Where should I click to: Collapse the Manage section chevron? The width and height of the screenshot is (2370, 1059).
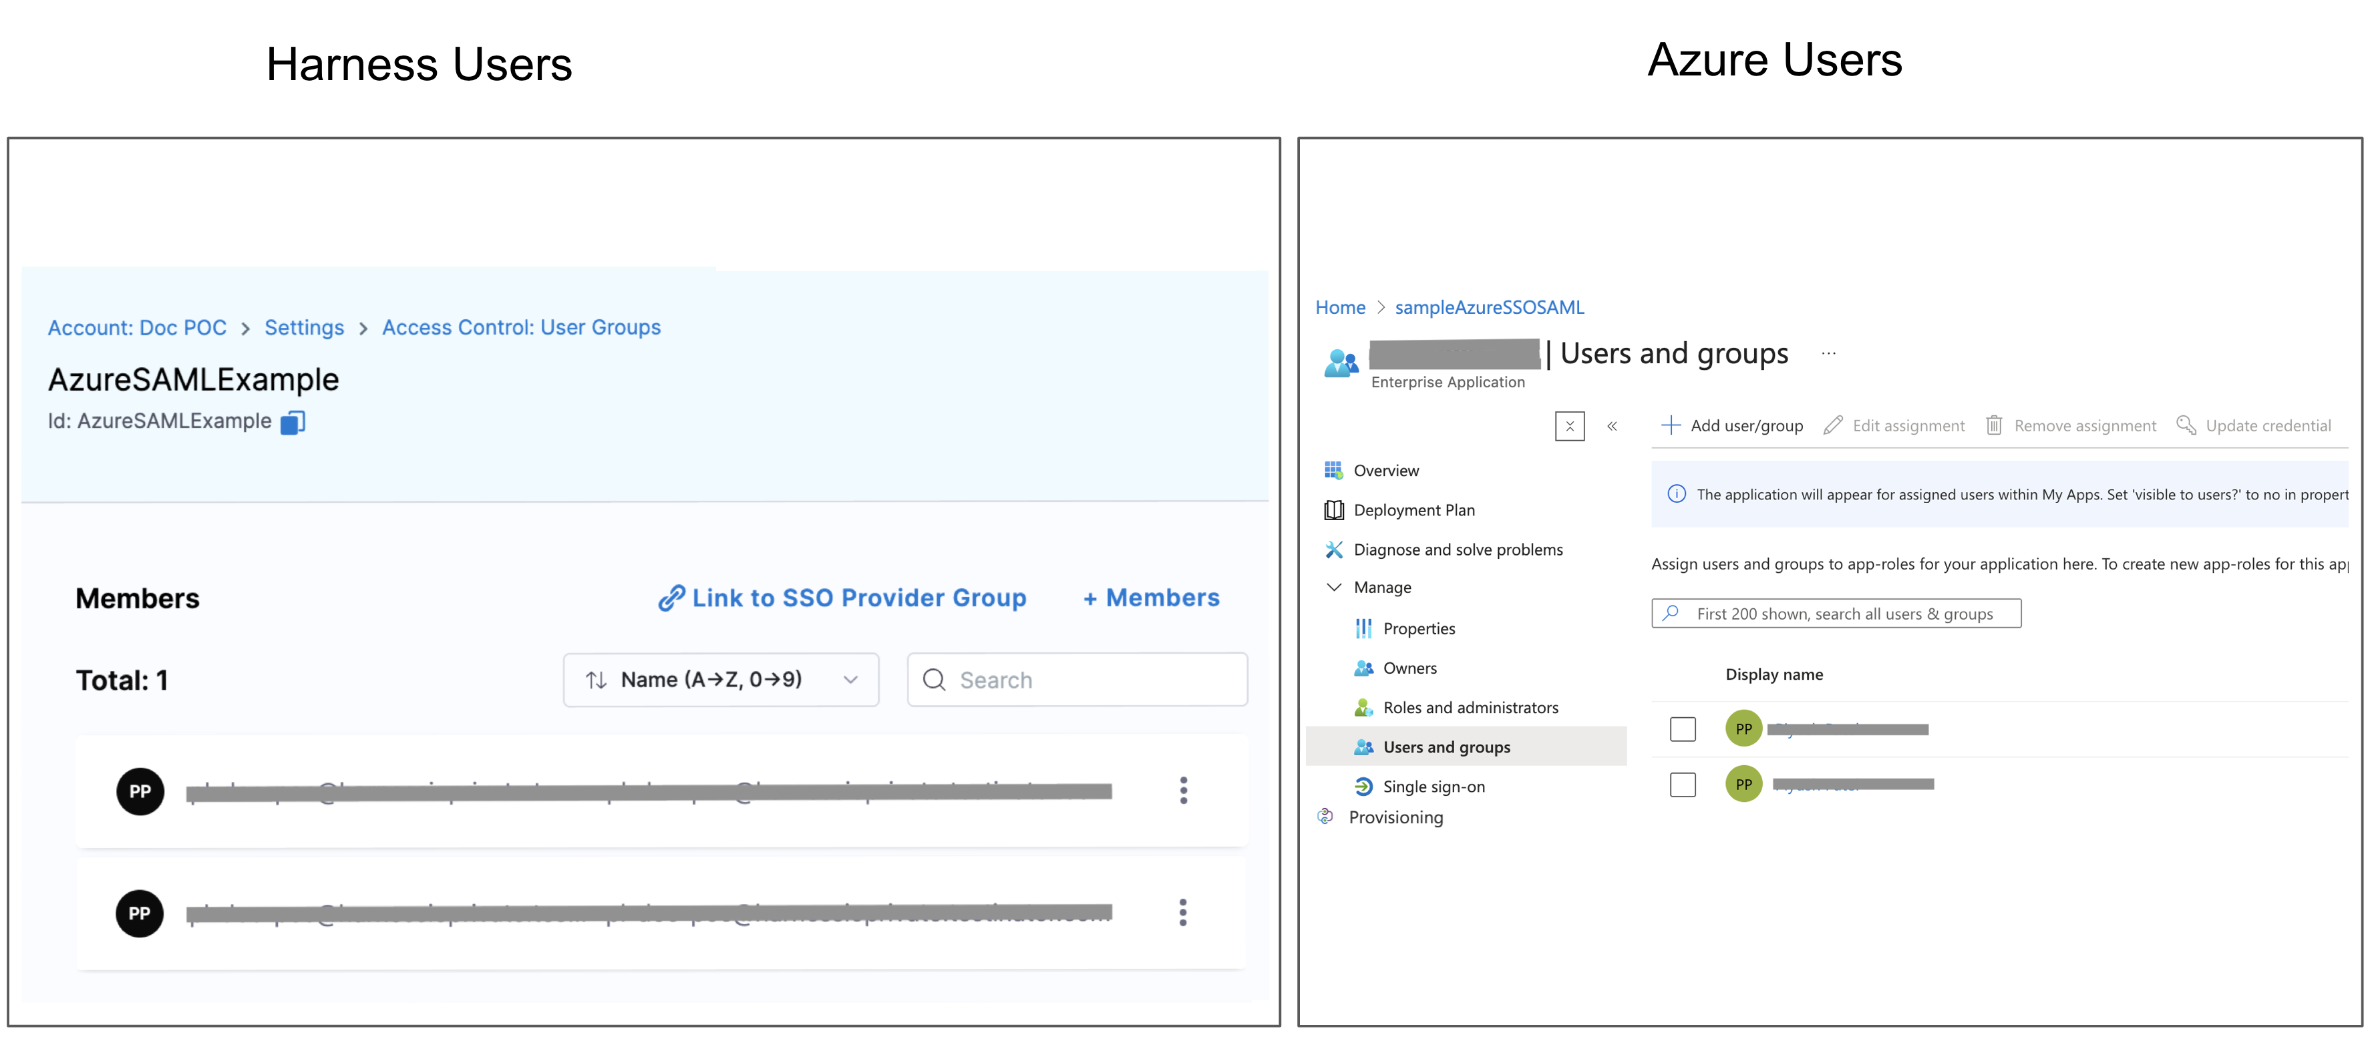click(x=1333, y=588)
